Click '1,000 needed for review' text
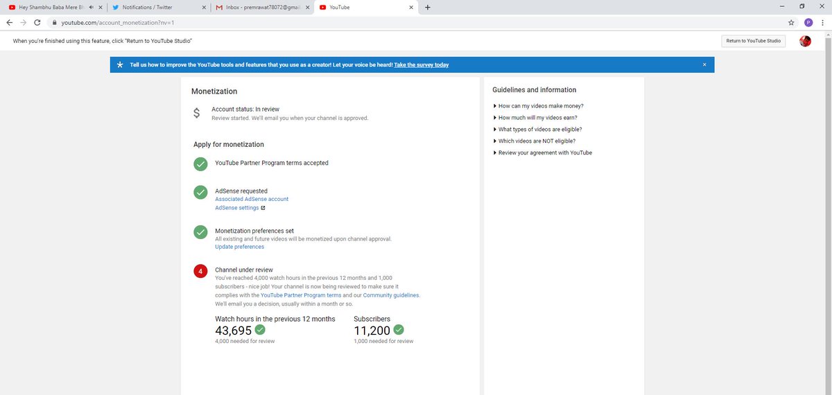 383,341
